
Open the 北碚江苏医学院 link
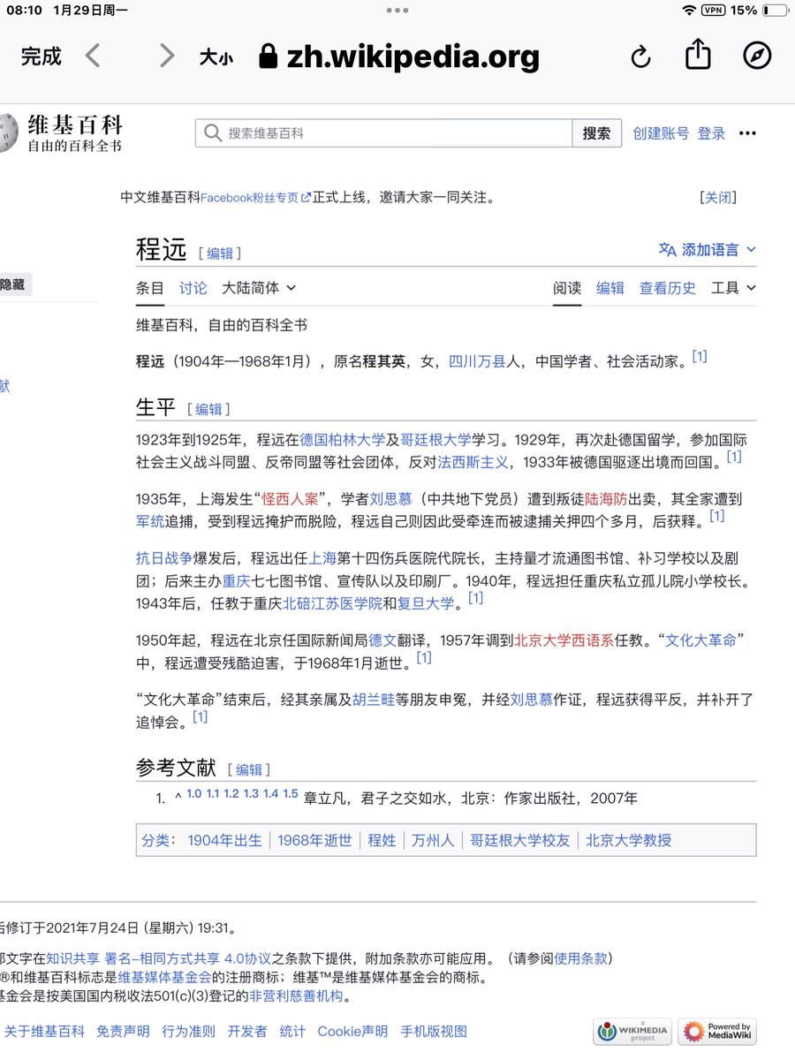click(332, 603)
